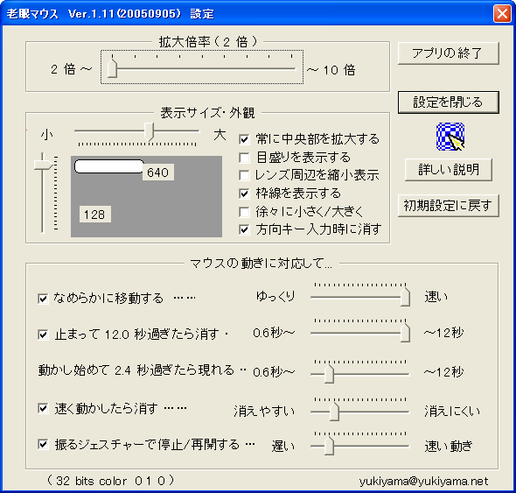
Task: Enable 徐々に小さく/大きく checkbox
Action: pyautogui.click(x=244, y=212)
